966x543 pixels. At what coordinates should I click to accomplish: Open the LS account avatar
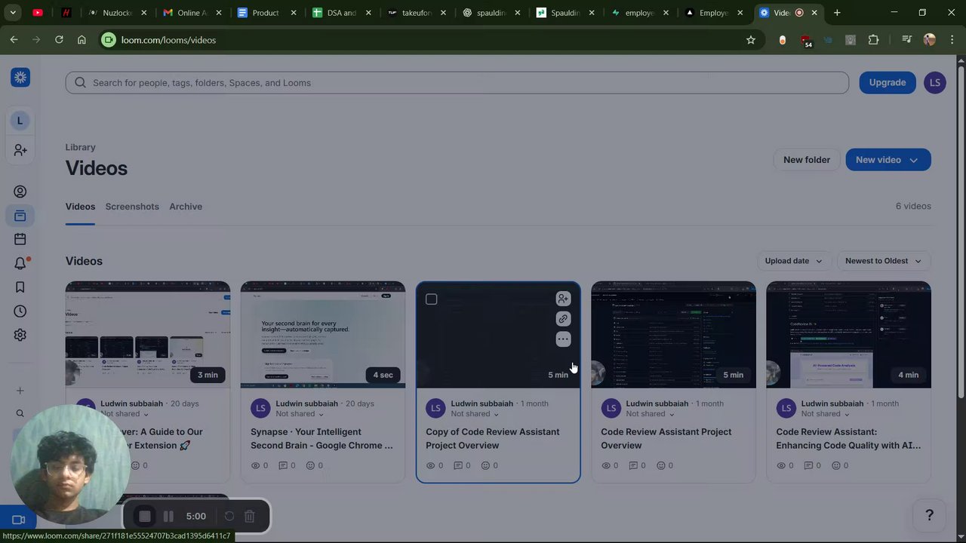point(935,82)
